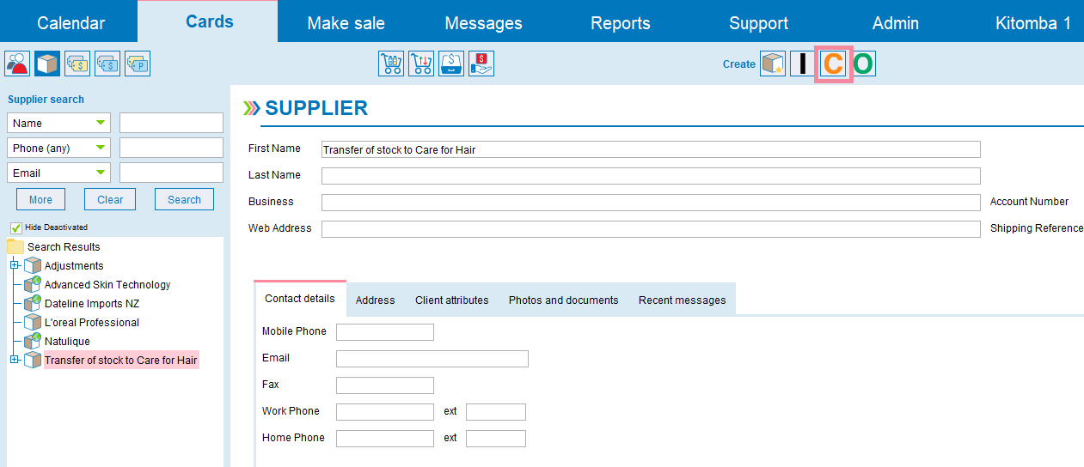1084x467 pixels.
Task: Select Adjustments in supplier list
Action: [x=74, y=266]
